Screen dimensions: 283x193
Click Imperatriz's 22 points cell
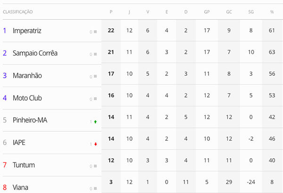click(111, 31)
